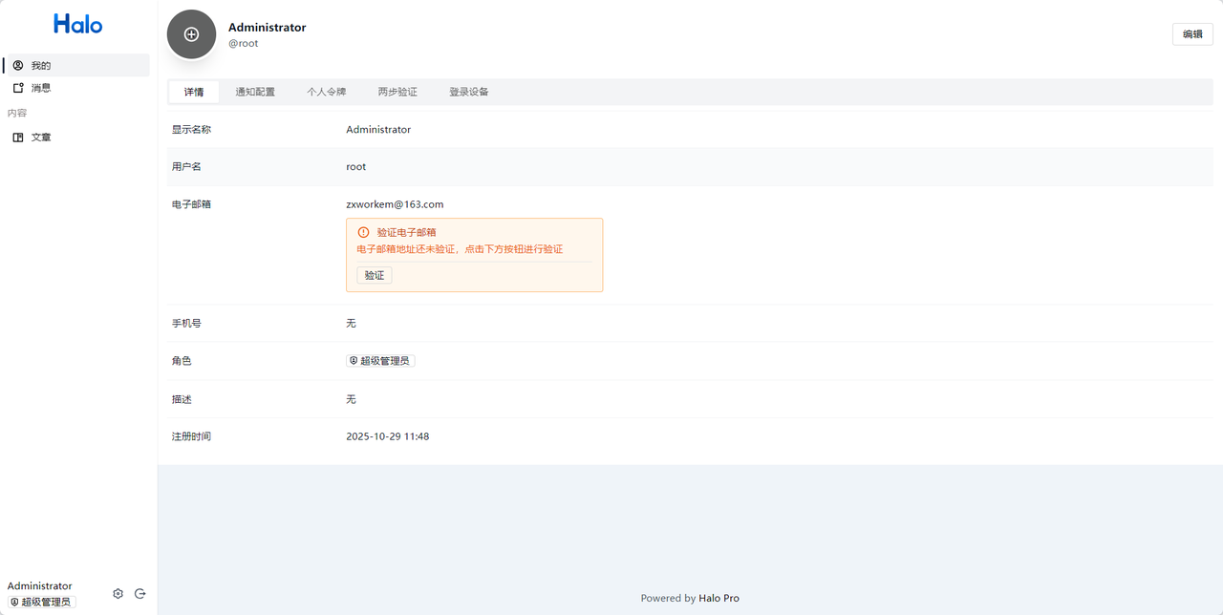Click the shield icon in the 角色 row
Viewport: 1223px width, 615px height.
(354, 361)
